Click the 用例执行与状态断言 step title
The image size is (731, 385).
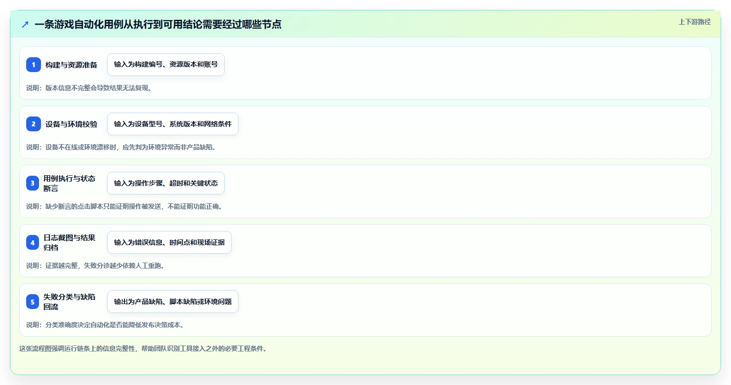tap(69, 183)
